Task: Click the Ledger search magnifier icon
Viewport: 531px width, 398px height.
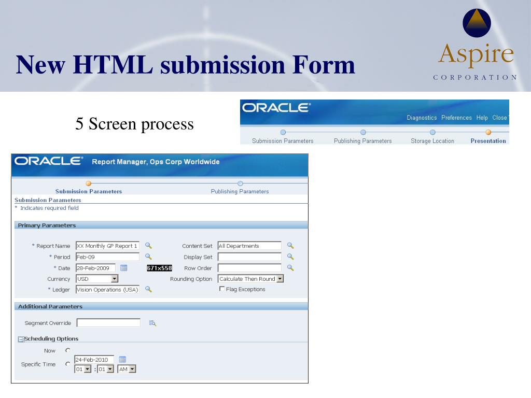Action: 148,289
